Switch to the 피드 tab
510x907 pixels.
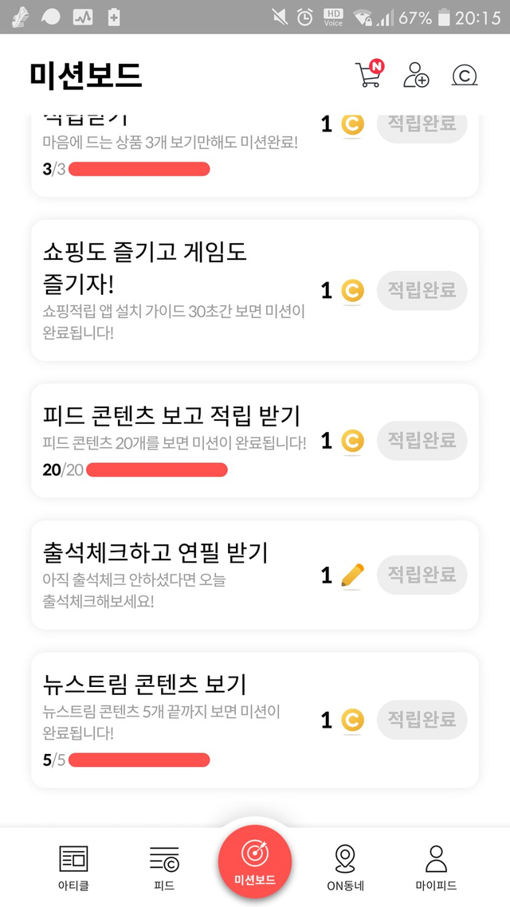coord(164,867)
